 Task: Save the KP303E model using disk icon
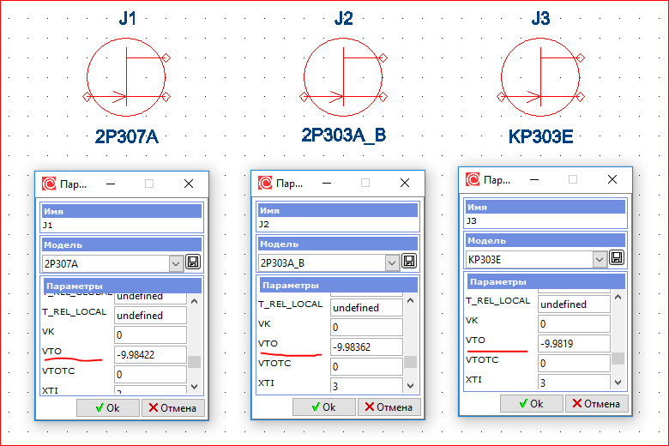(x=617, y=258)
